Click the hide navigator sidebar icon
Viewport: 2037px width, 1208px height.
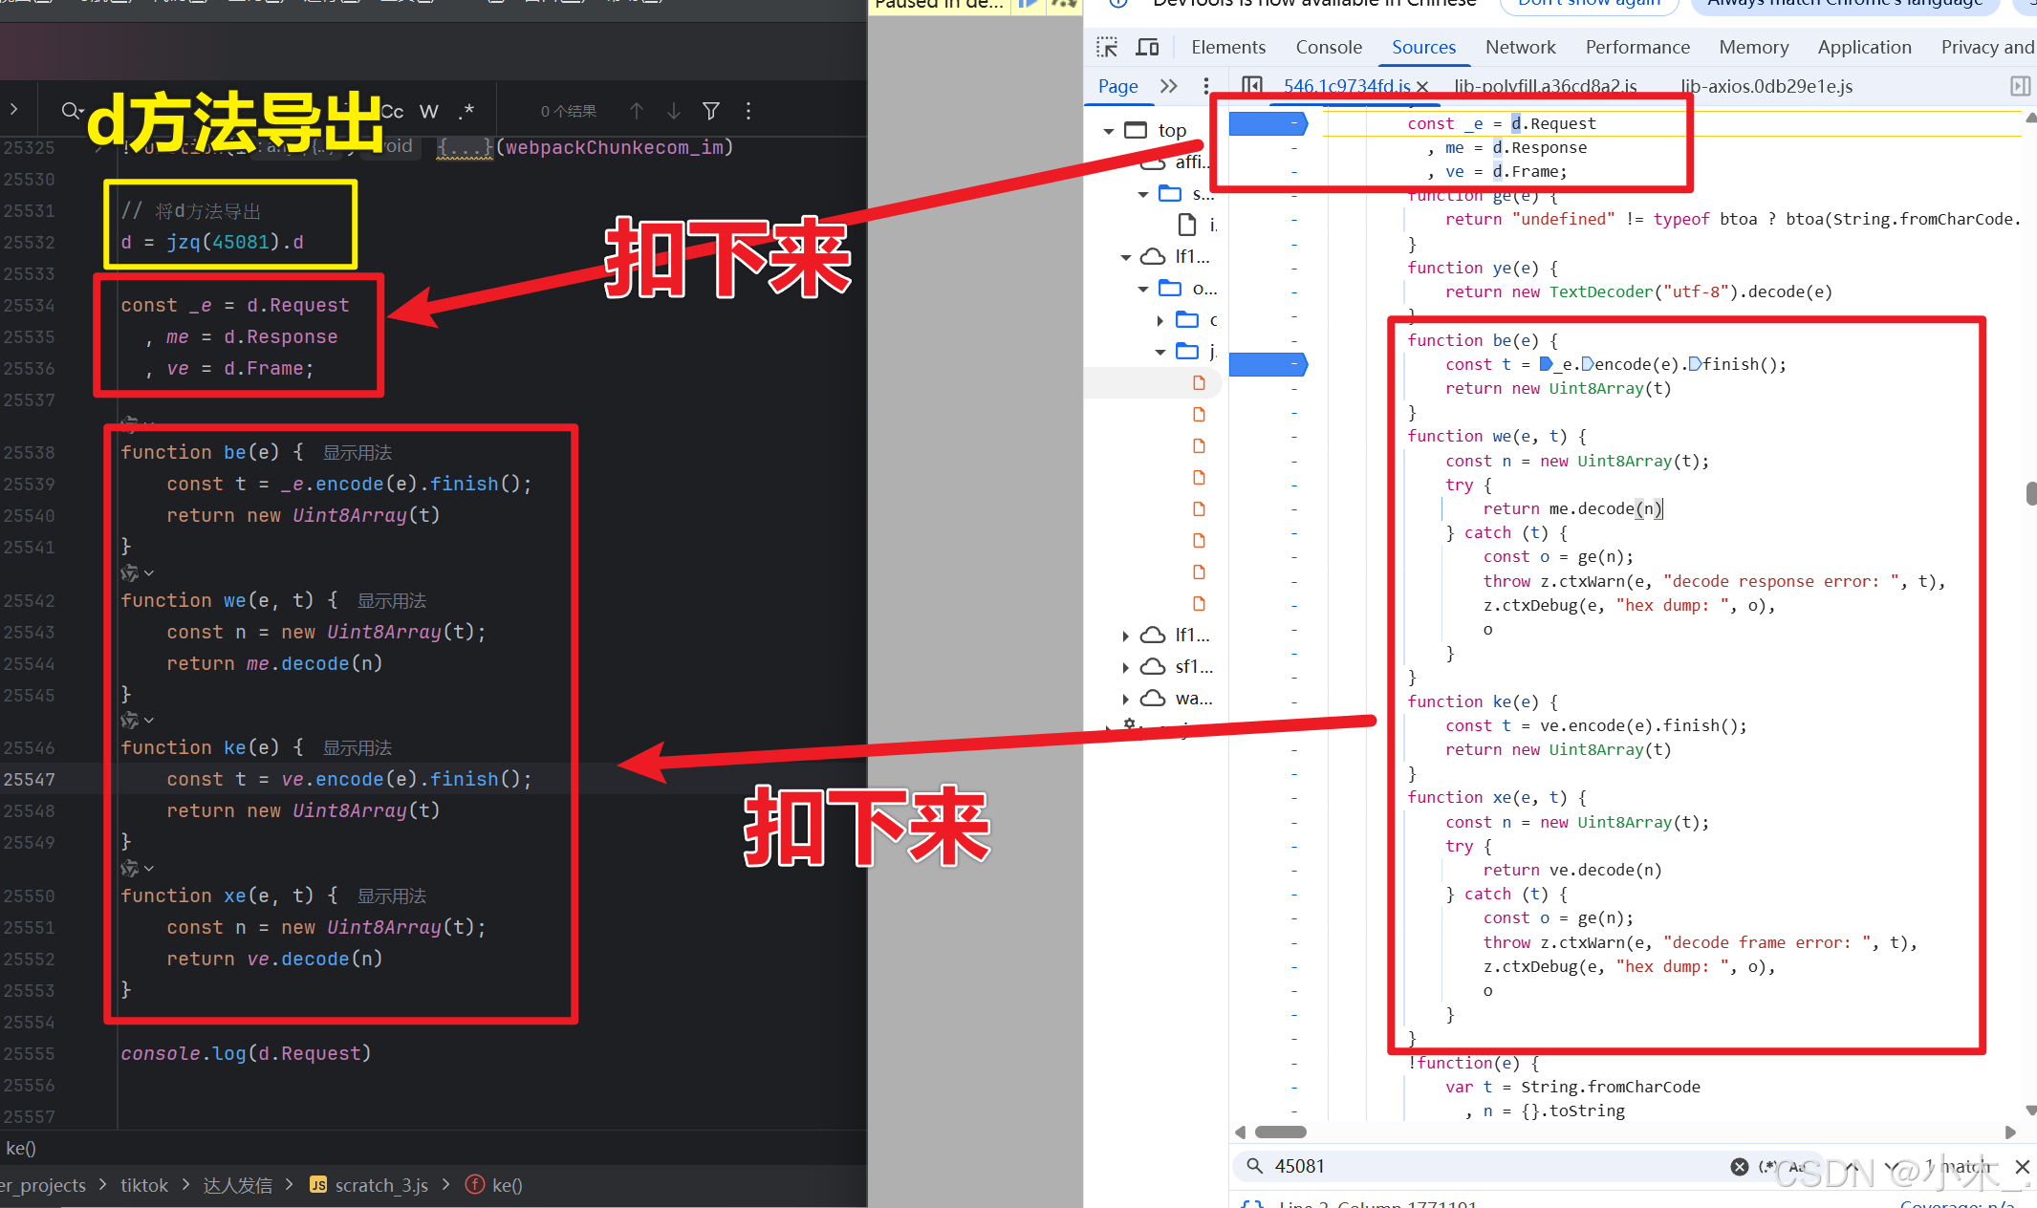[x=1252, y=86]
